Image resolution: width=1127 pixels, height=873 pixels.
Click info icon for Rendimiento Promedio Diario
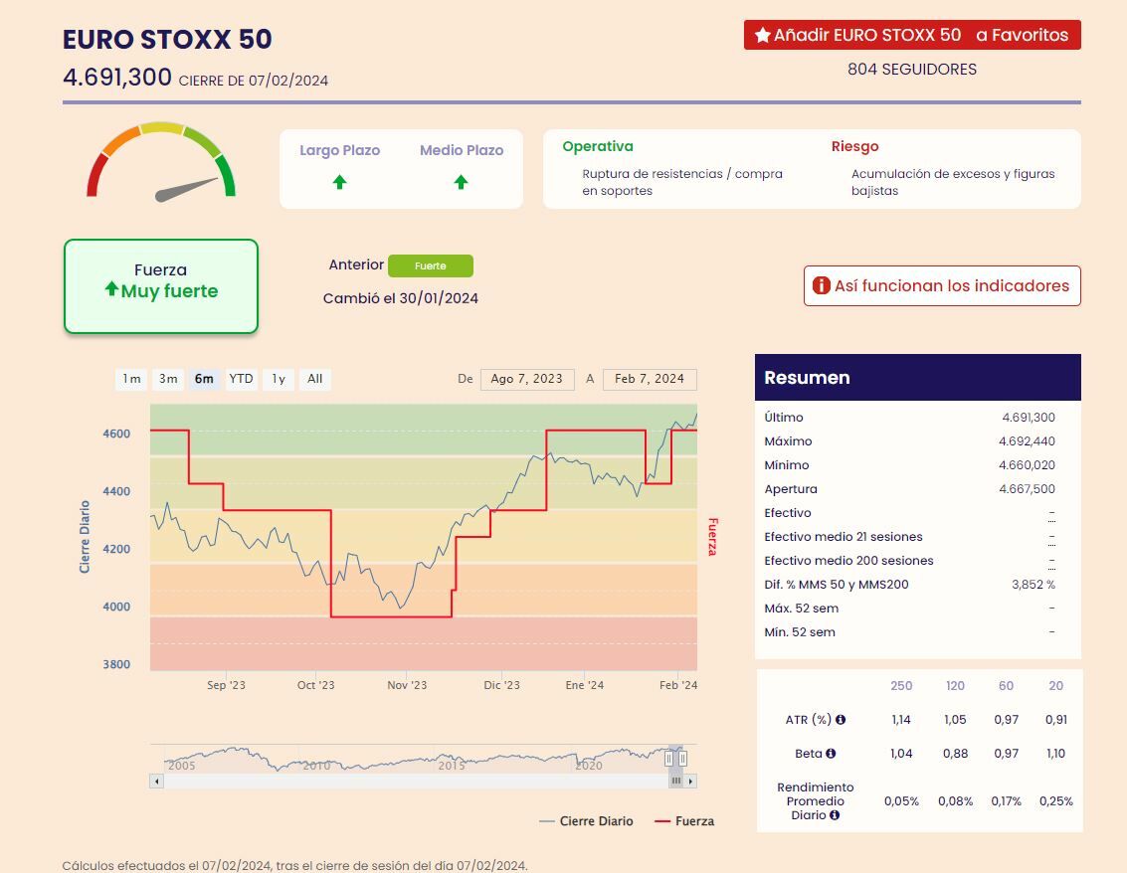click(835, 815)
